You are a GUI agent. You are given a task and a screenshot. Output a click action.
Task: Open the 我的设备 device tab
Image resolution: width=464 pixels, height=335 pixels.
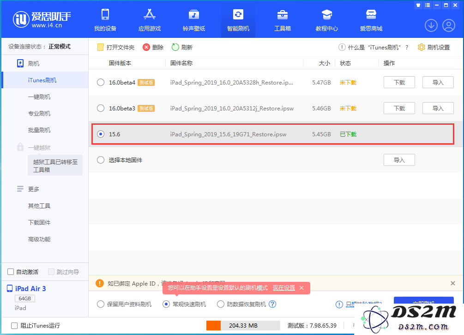pos(105,20)
